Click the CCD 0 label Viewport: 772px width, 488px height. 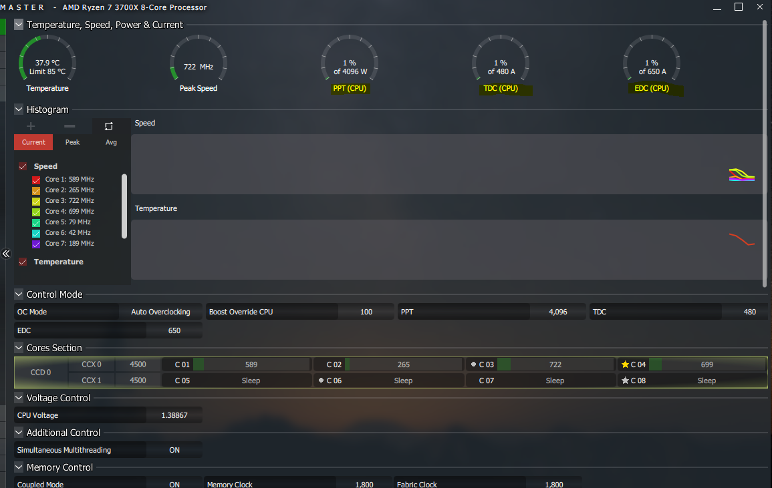click(x=41, y=373)
